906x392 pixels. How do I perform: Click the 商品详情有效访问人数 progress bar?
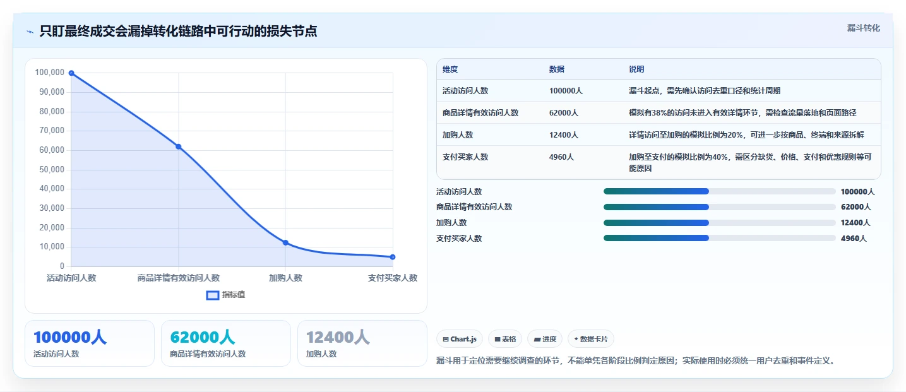tap(720, 207)
